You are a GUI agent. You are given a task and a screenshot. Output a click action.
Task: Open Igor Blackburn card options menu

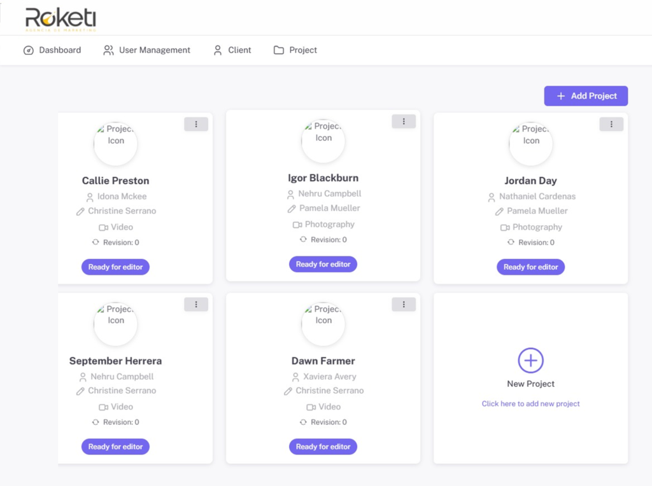(404, 121)
